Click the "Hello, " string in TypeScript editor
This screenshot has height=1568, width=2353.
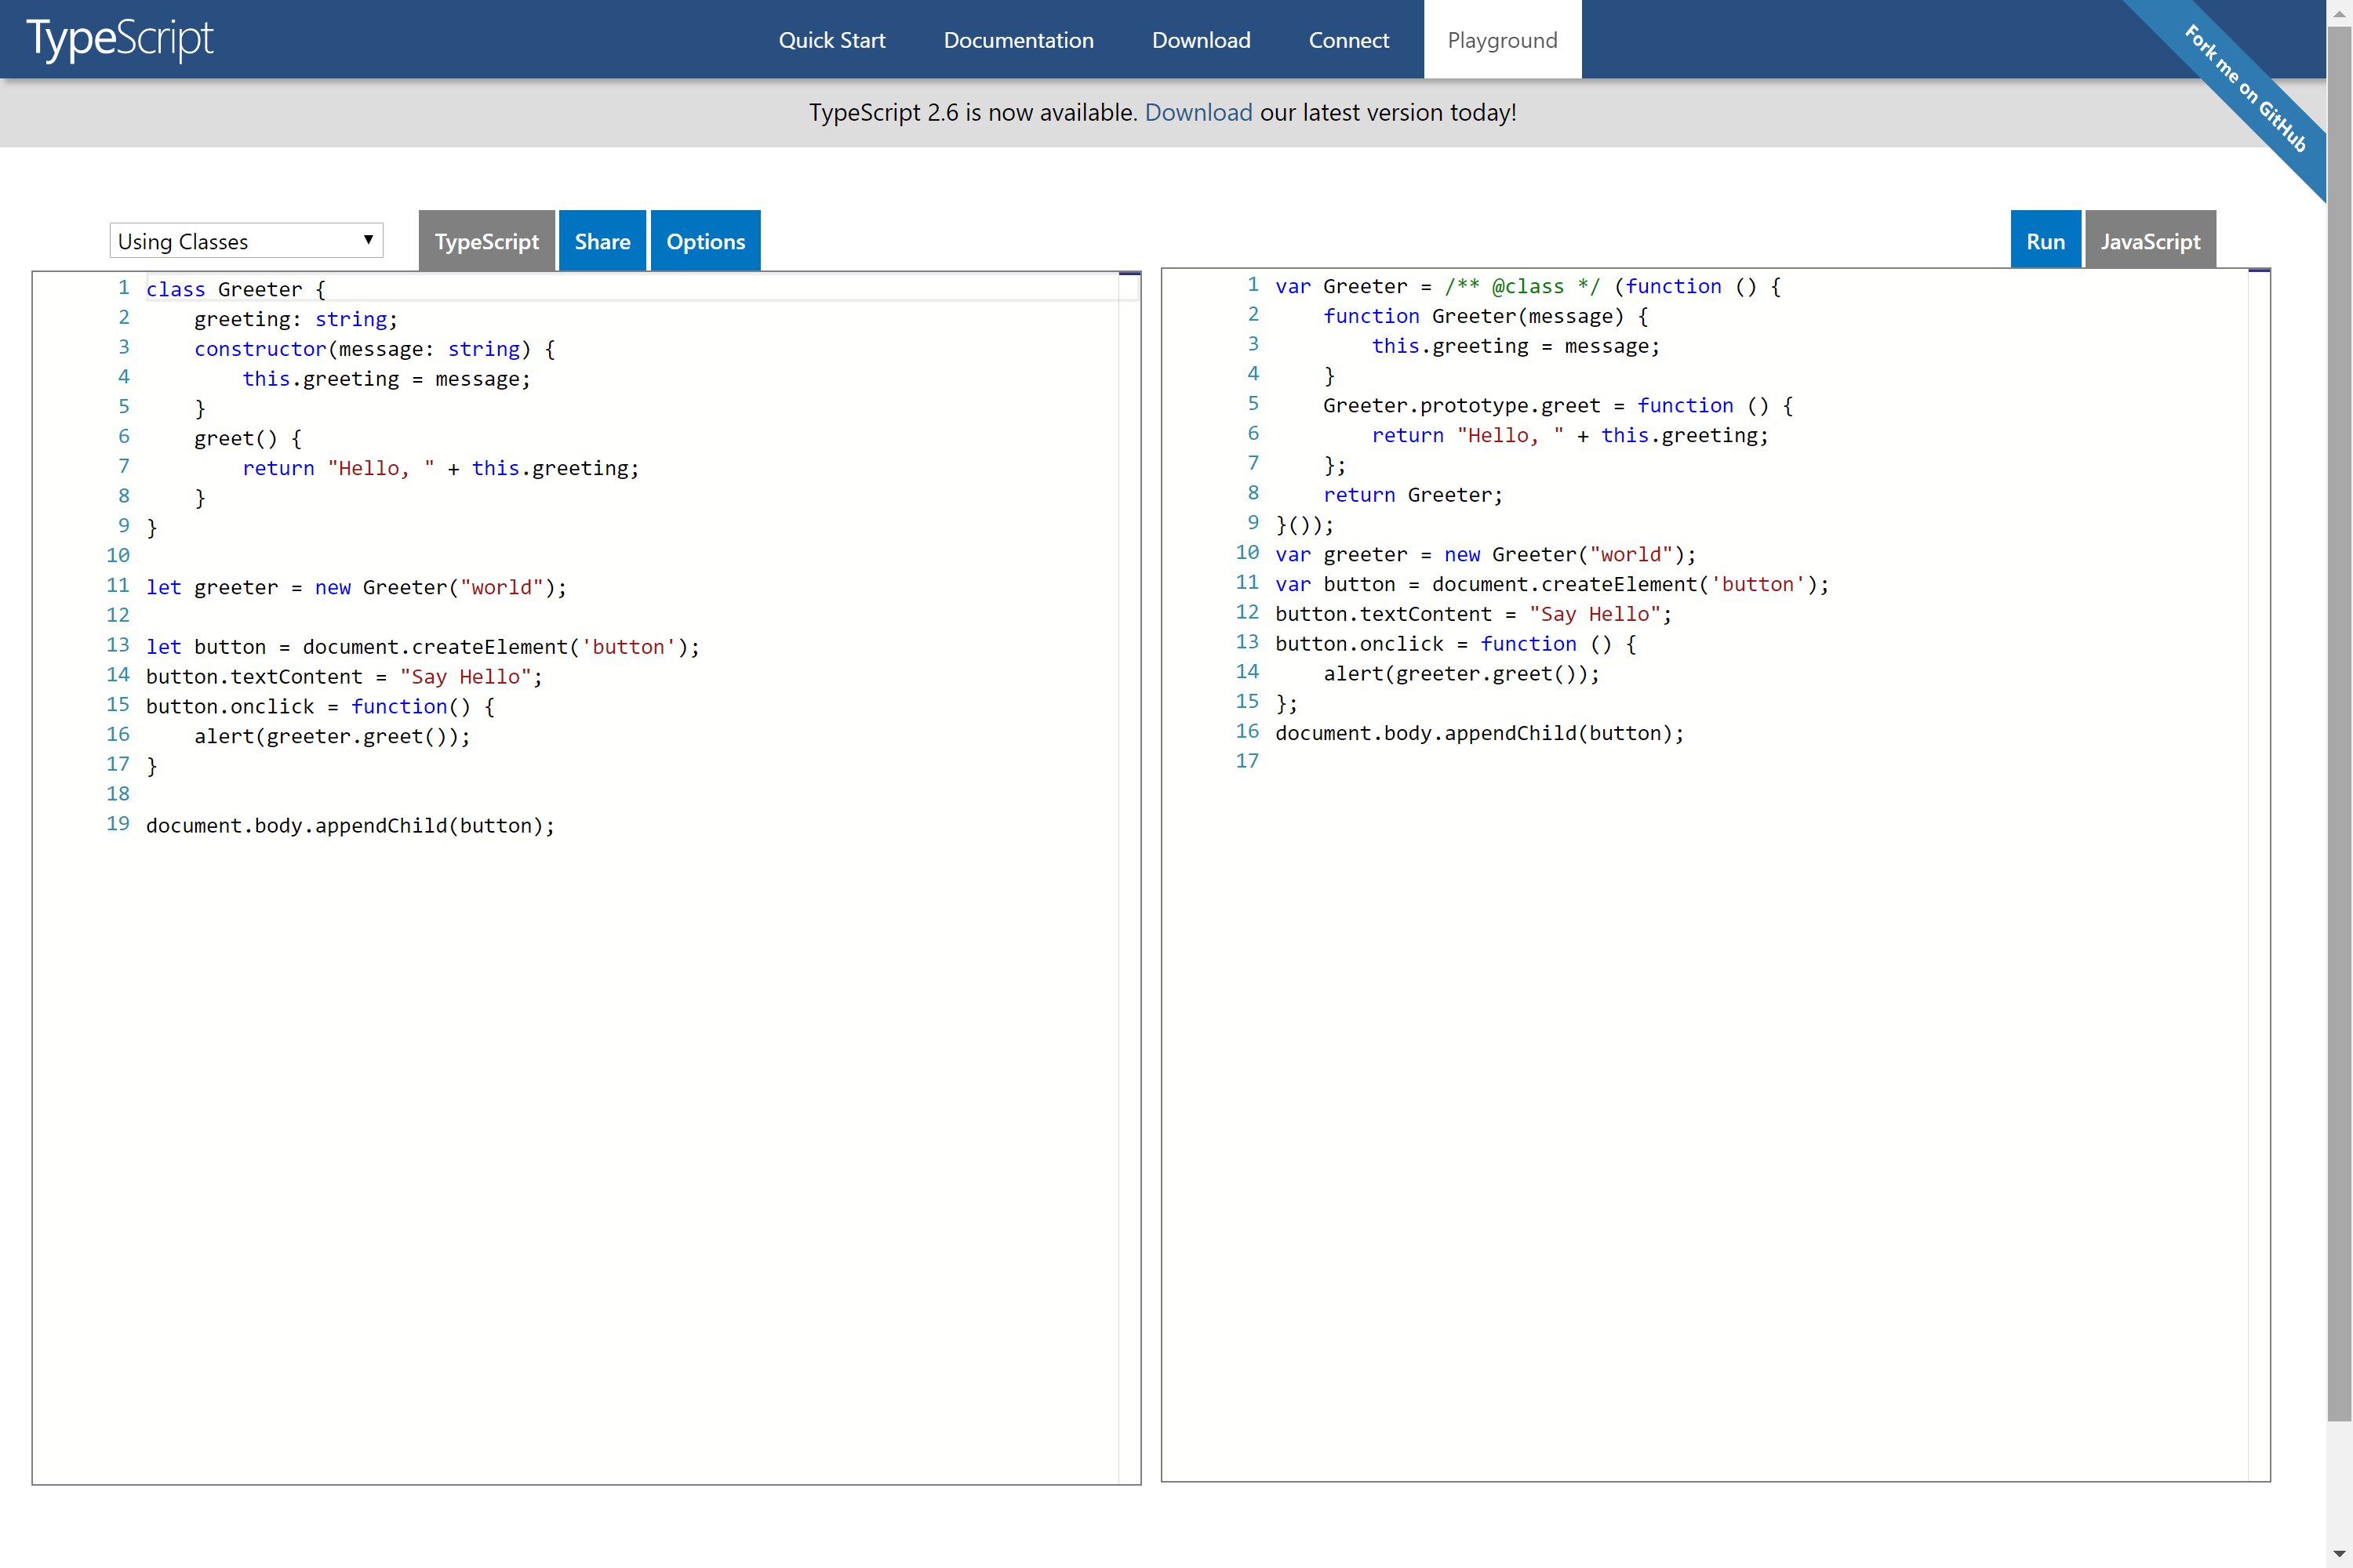tap(380, 468)
